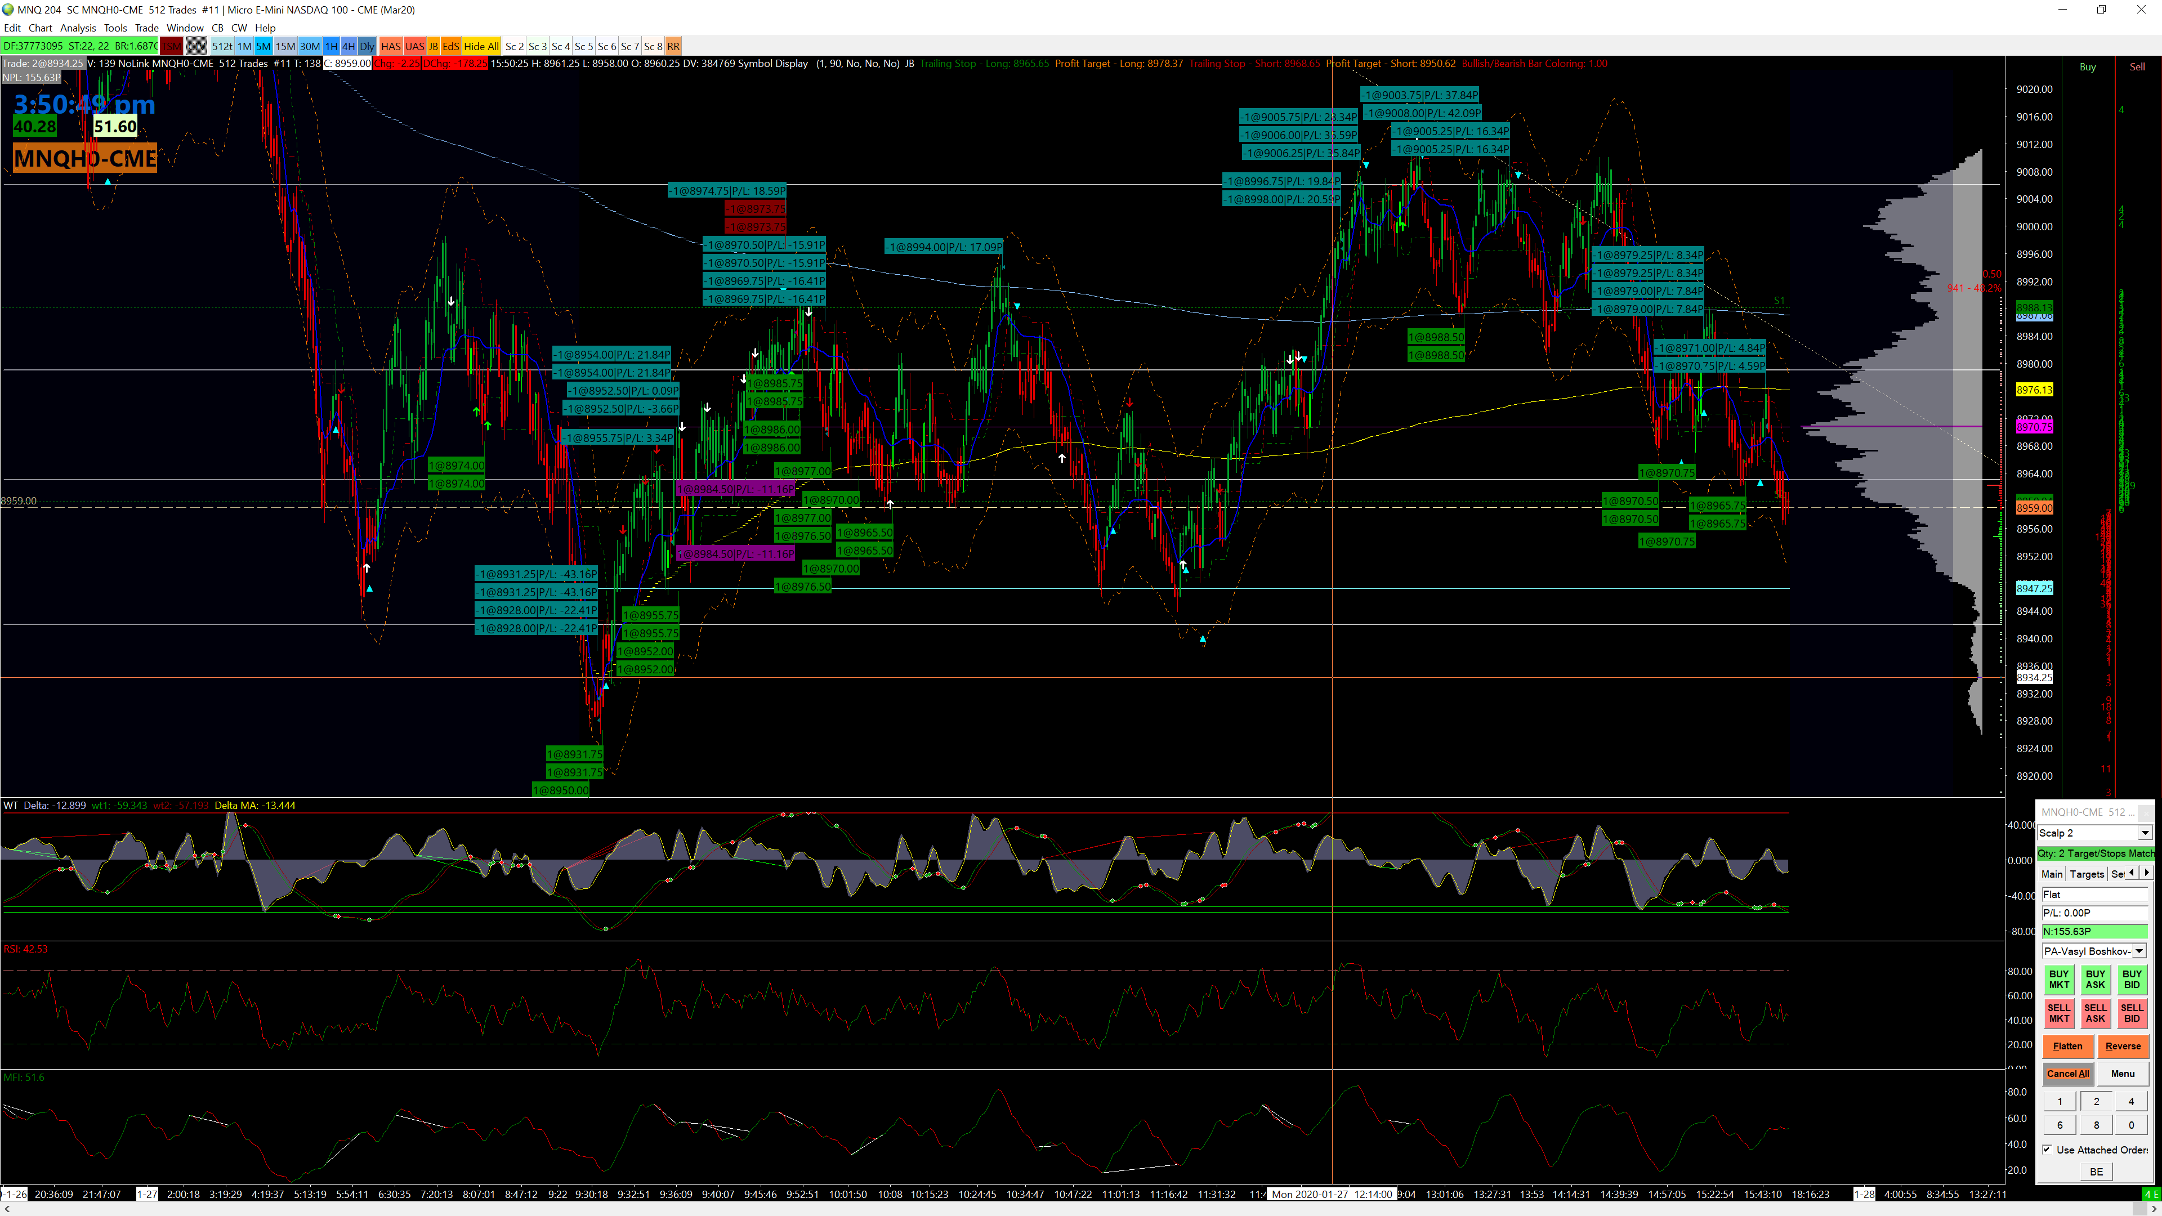Open the CW menu

(239, 28)
